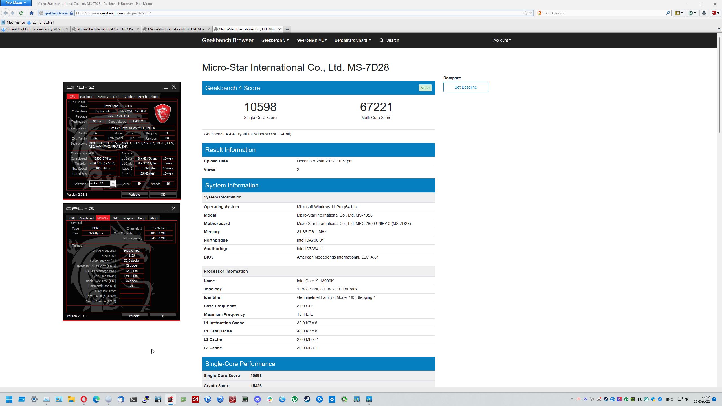Open the Pale Moon application menu
722x406 pixels.
tap(16, 3)
